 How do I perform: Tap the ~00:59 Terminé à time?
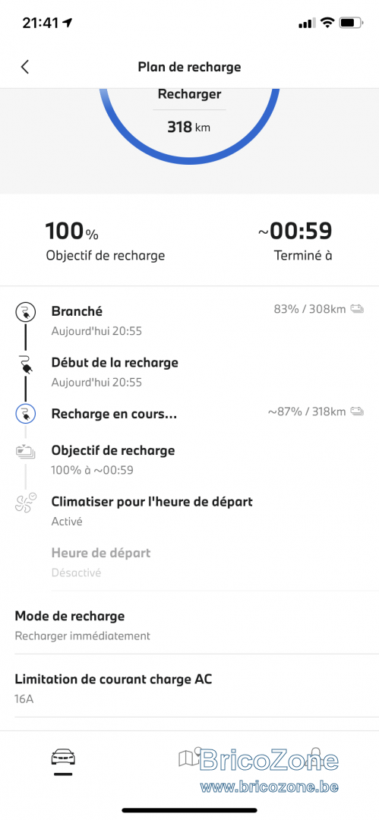[x=295, y=232]
